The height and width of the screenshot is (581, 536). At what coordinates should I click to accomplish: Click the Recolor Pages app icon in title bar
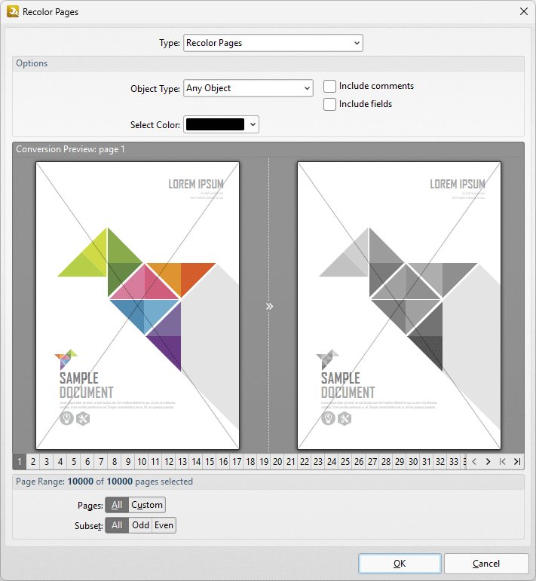[x=13, y=11]
